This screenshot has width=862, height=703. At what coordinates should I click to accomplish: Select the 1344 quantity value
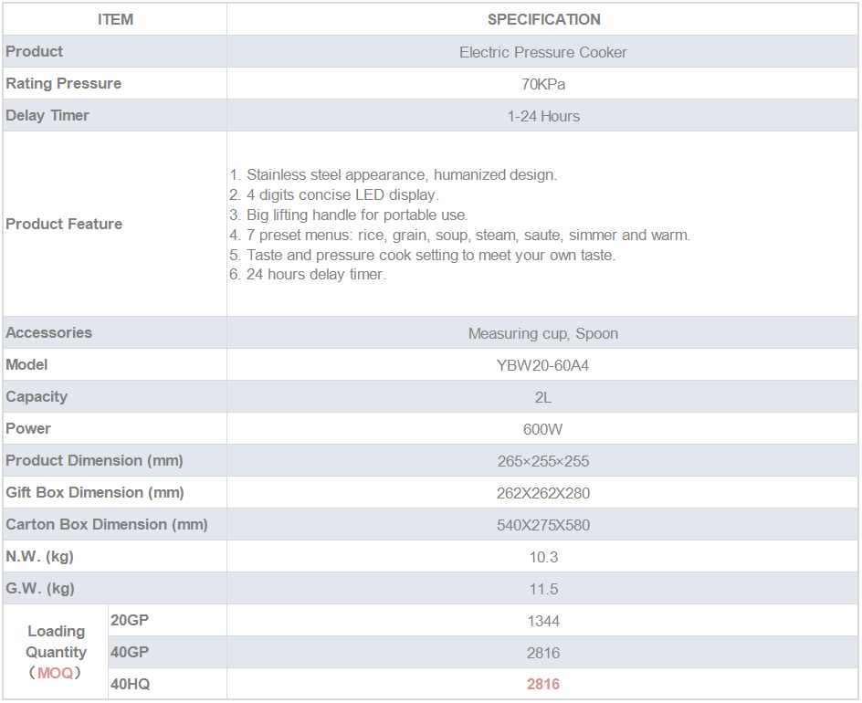pyautogui.click(x=543, y=621)
